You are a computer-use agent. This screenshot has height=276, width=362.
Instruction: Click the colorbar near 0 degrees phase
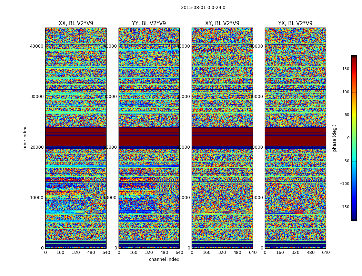354,138
